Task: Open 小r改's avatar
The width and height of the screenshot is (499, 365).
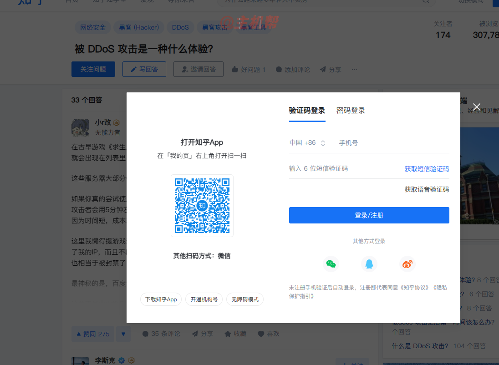Action: pos(80,128)
